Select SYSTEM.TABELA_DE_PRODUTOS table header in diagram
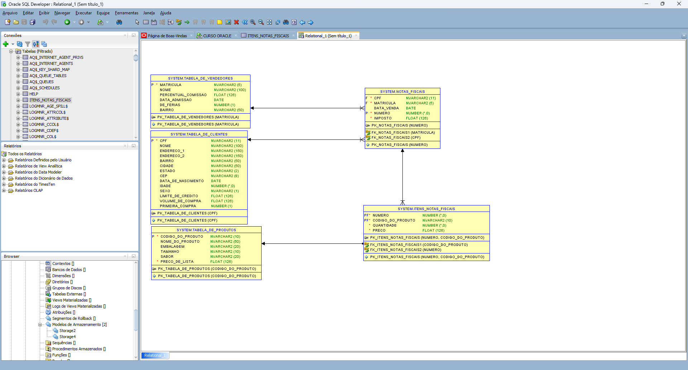688x370 pixels. pyautogui.click(x=206, y=230)
